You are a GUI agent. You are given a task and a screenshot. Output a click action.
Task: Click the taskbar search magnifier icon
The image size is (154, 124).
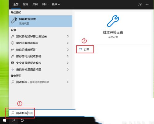13,120
